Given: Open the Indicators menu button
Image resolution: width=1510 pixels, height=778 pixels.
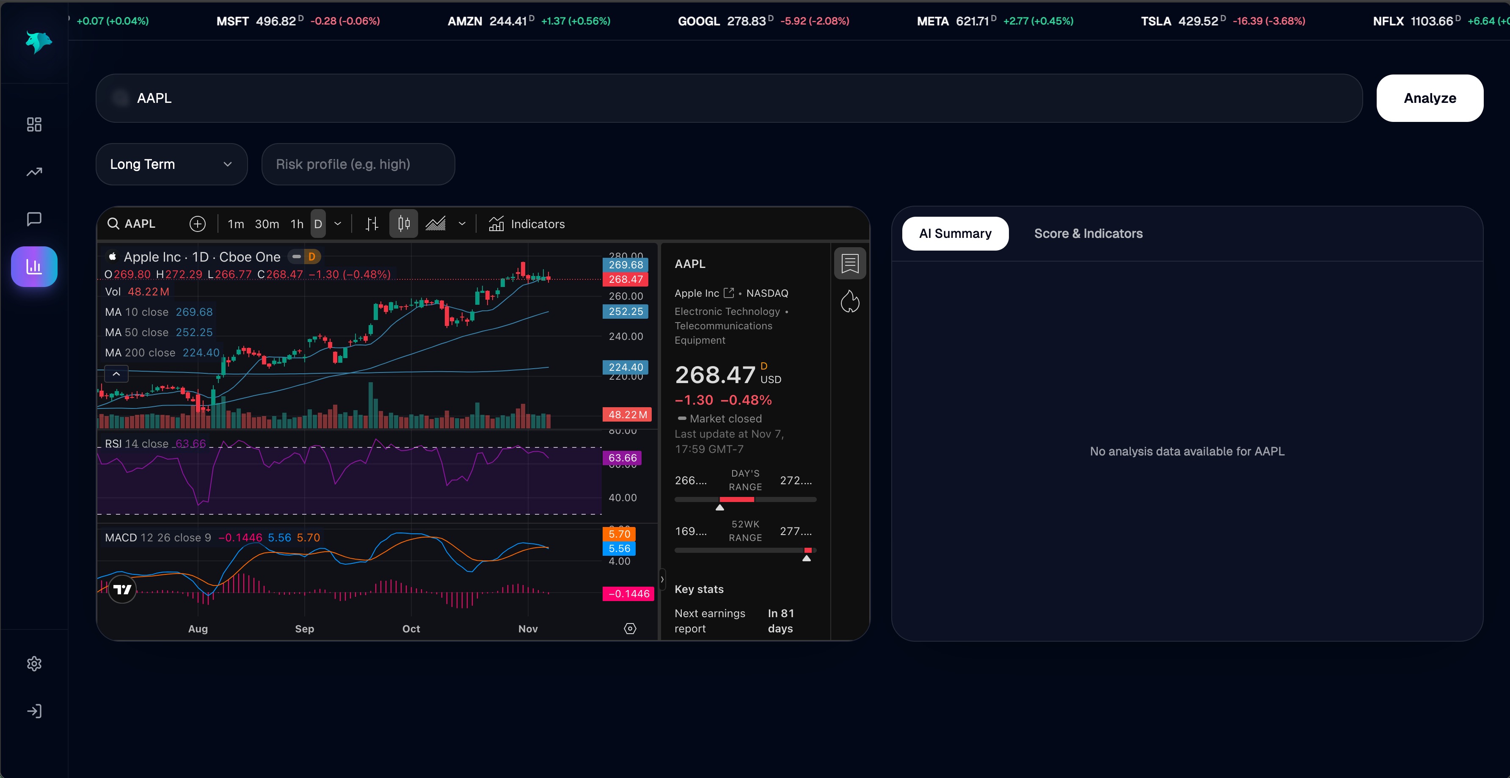Looking at the screenshot, I should 526,224.
